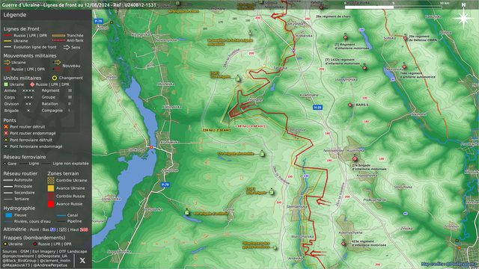Click the 20e régiment de Défense CBRN marker
The width and height of the screenshot is (479, 269).
tap(406, 38)
